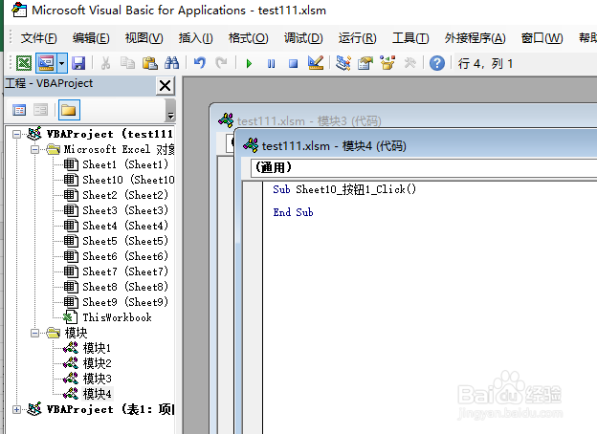Image resolution: width=597 pixels, height=434 pixels.
Task: Stop execution with the Reset icon
Action: point(293,63)
